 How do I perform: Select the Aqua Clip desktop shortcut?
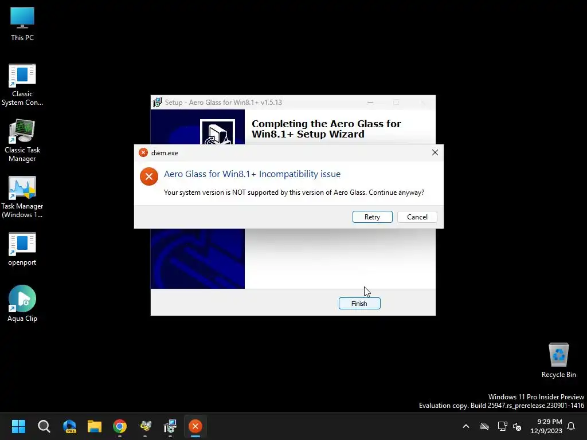[22, 304]
